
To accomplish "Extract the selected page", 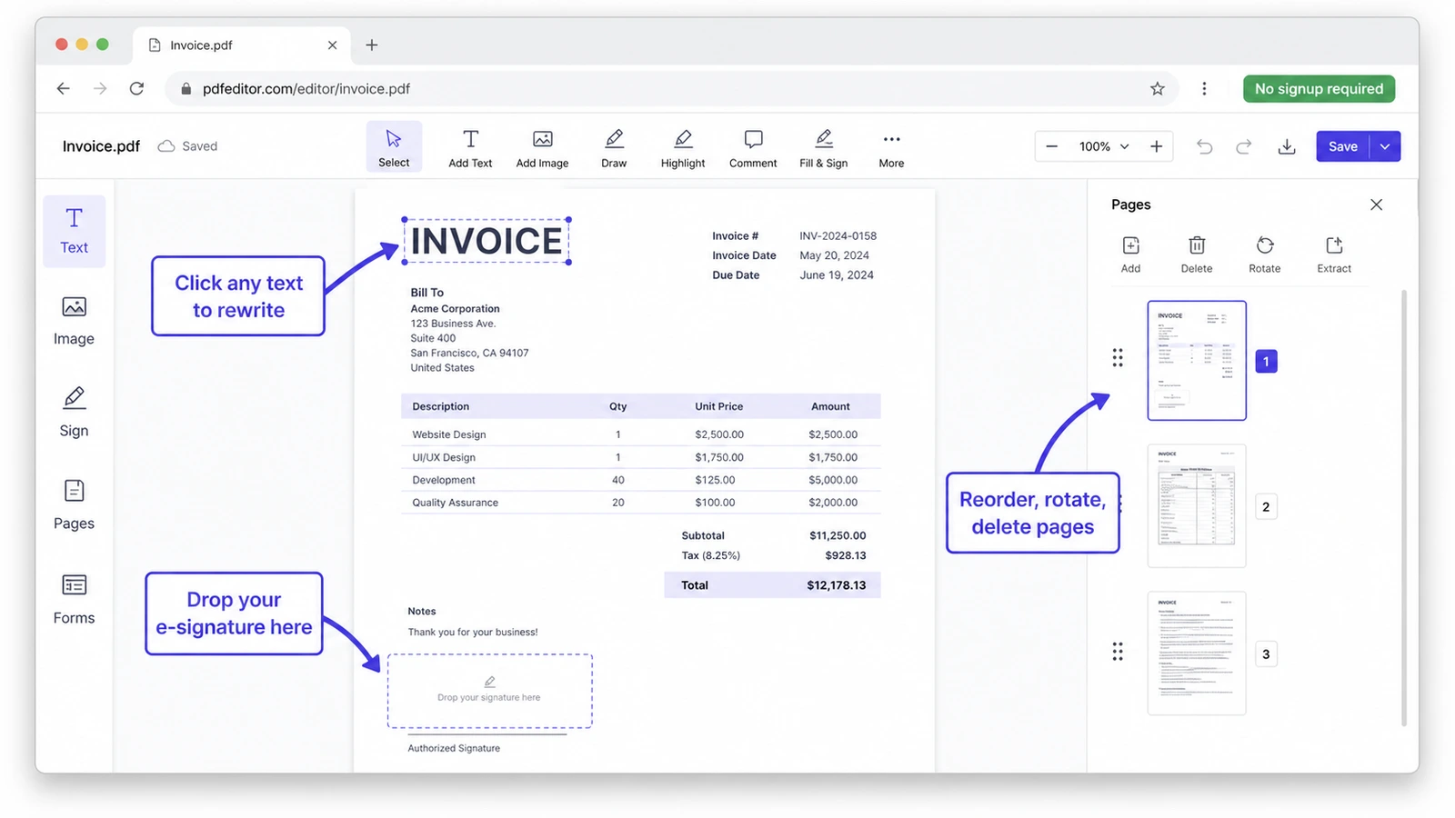I will tap(1334, 254).
